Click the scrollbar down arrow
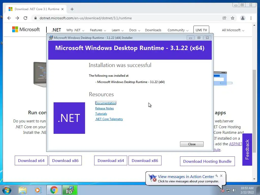260x195 pixels. pyautogui.click(x=254, y=179)
